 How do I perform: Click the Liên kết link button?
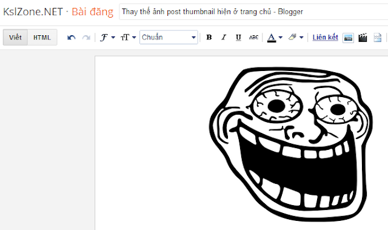(325, 38)
